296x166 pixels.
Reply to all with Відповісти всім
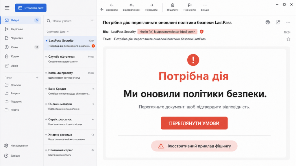click(132, 7)
